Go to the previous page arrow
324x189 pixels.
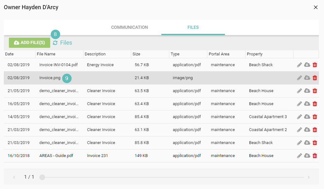pos(14,177)
